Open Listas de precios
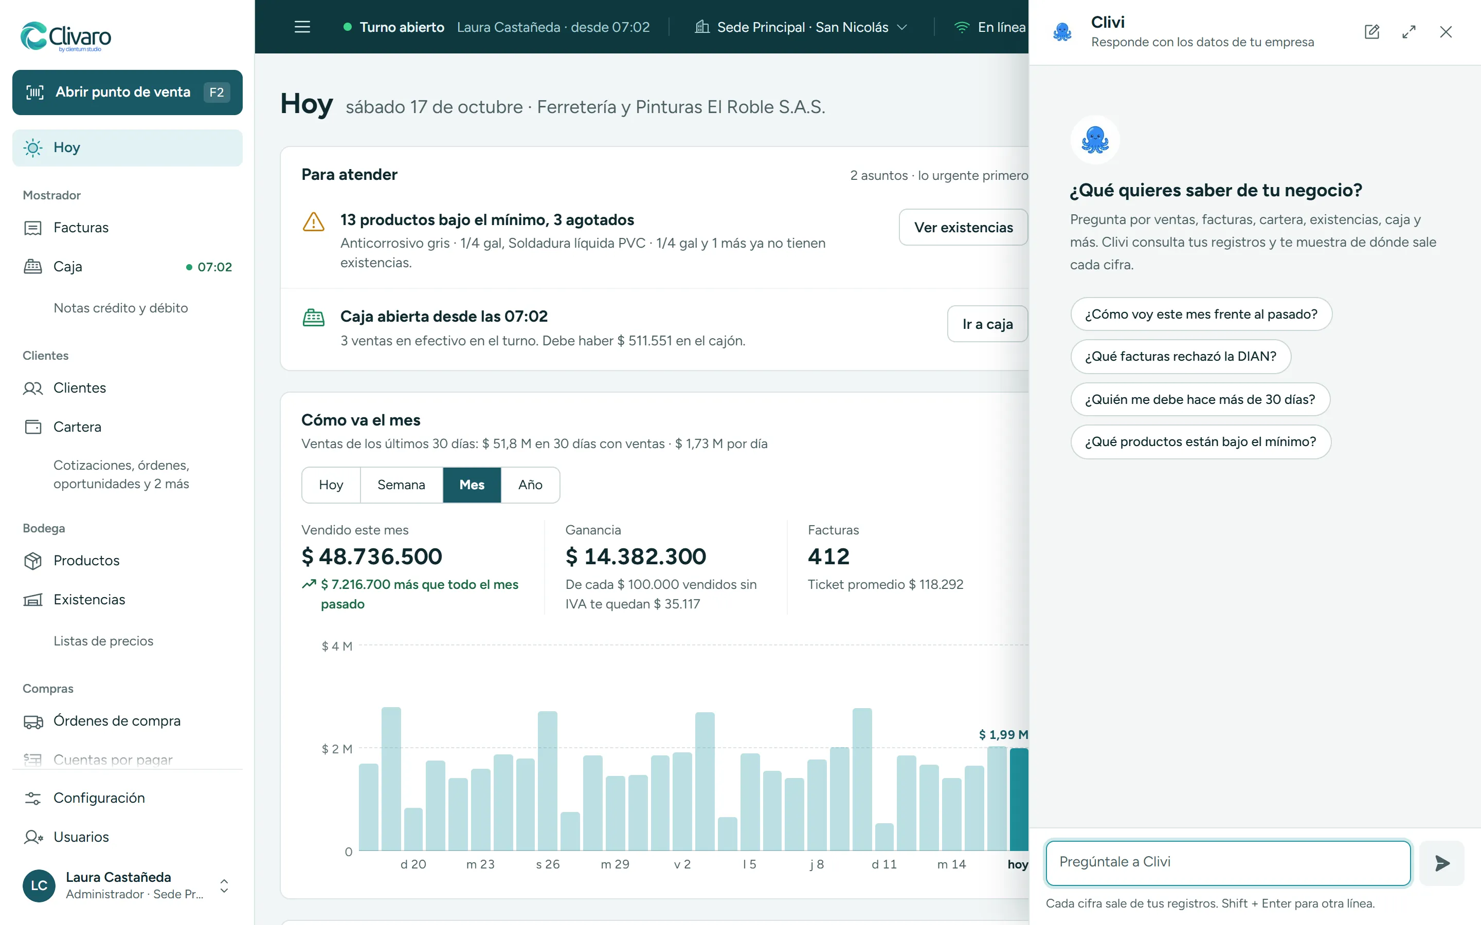1481x925 pixels. point(128,640)
